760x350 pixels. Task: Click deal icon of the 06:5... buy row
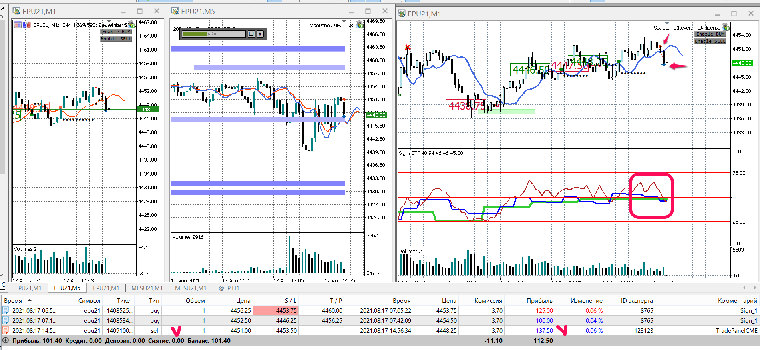[x=6, y=310]
